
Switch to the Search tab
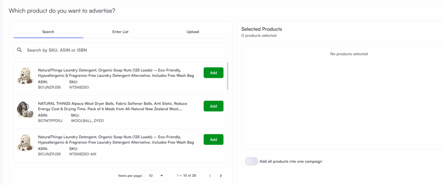[x=48, y=32]
